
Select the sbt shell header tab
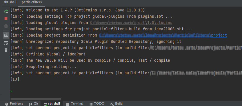(10, 2)
